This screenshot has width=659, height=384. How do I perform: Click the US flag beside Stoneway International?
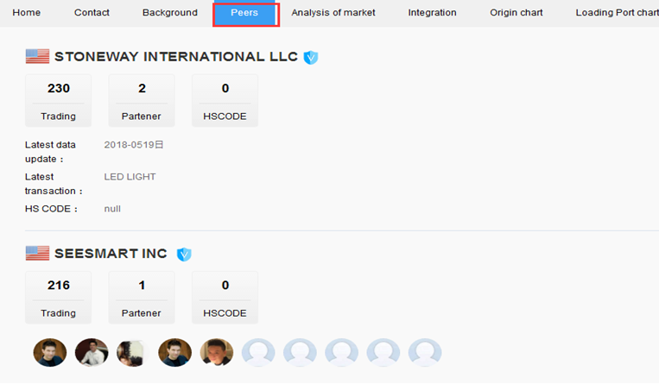coord(37,57)
